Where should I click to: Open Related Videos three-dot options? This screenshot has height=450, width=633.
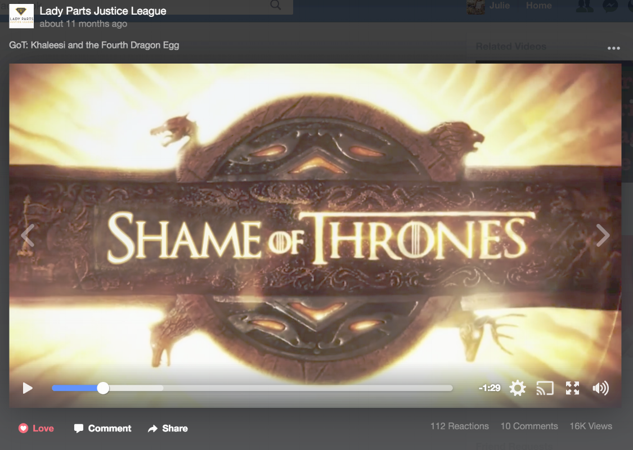[x=614, y=48]
